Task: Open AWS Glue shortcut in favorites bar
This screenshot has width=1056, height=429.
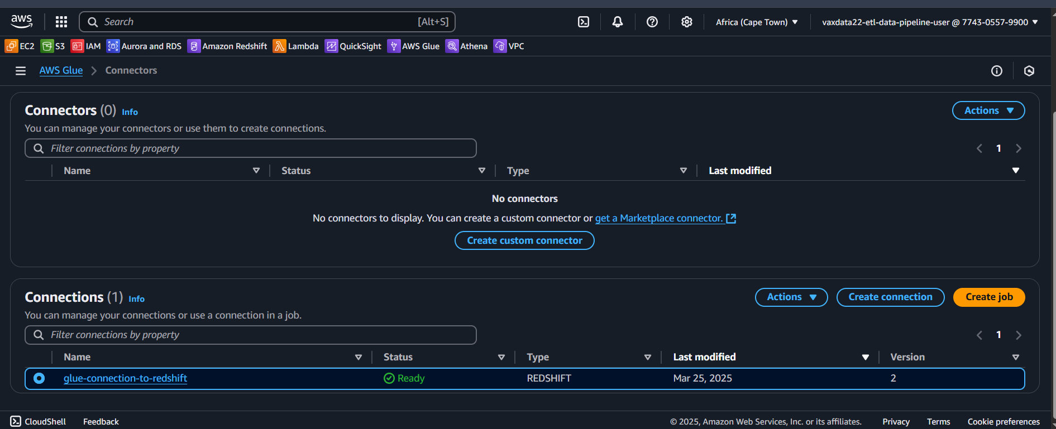Action: point(413,46)
